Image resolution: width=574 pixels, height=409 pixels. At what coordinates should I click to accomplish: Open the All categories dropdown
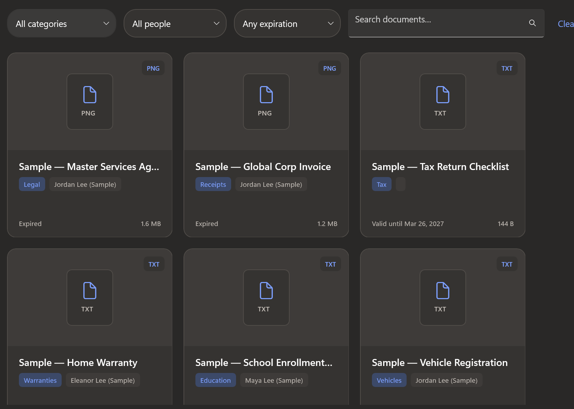coord(62,23)
